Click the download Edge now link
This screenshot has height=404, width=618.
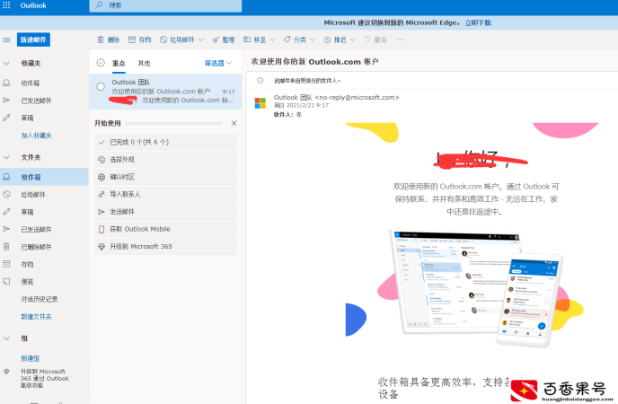(x=478, y=22)
